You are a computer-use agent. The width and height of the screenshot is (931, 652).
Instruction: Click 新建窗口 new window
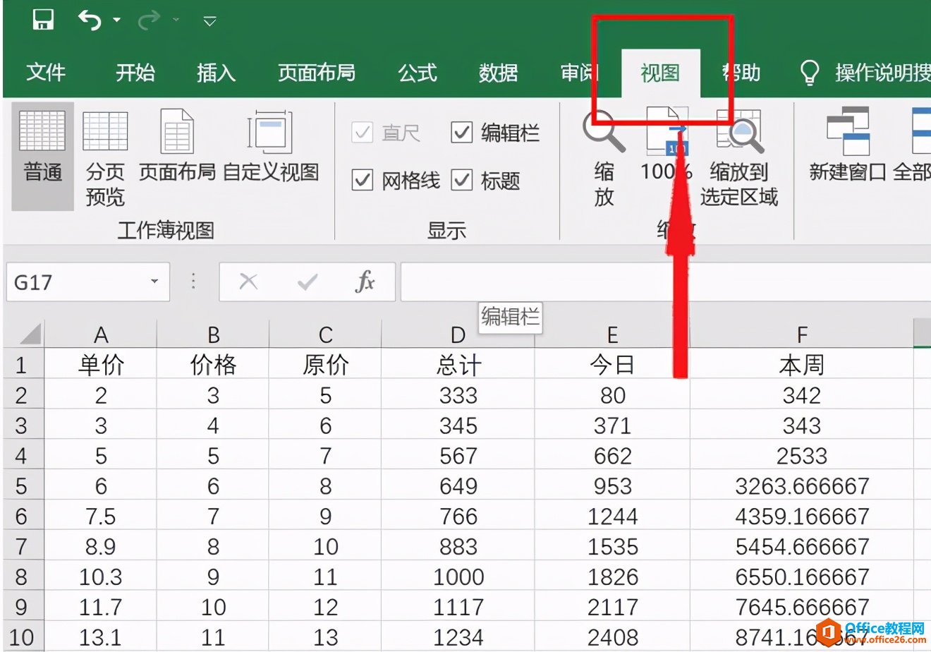[x=848, y=146]
